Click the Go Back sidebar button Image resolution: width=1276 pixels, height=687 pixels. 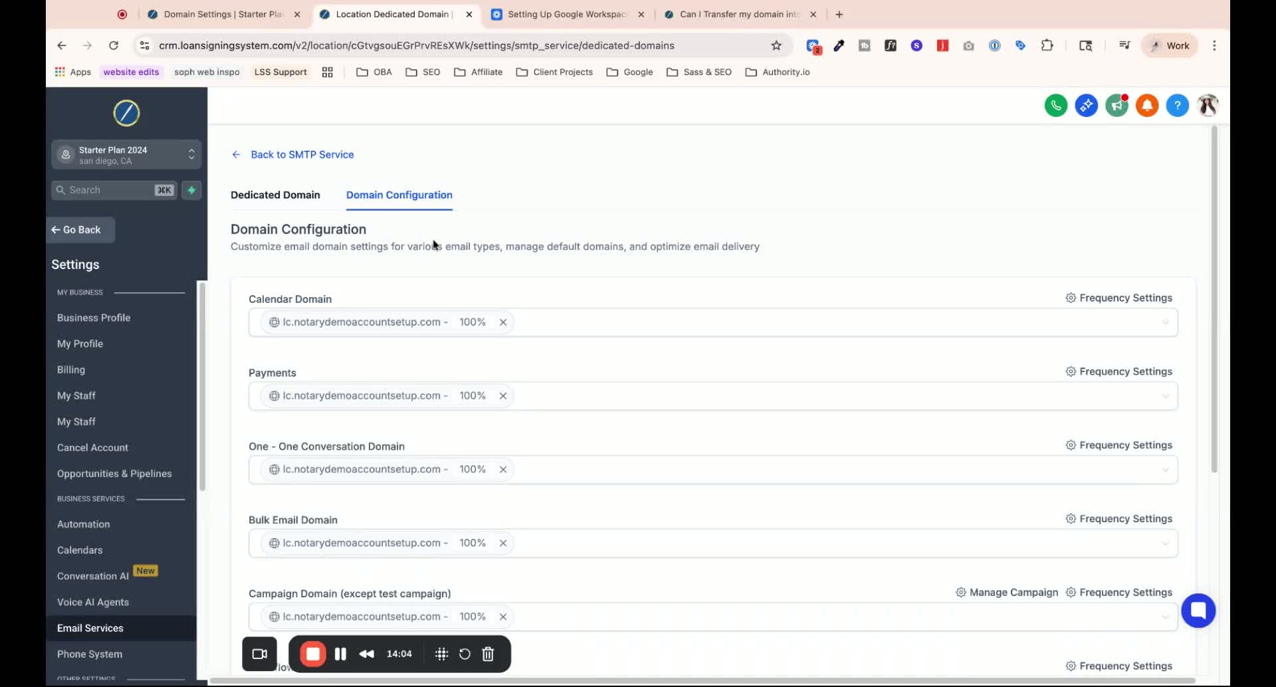tap(80, 230)
